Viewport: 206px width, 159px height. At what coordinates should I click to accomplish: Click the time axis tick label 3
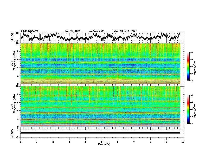pos(69,142)
